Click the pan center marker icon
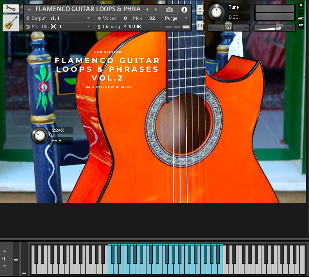 click(228, 28)
